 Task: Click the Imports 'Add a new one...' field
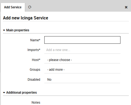click(x=82, y=50)
